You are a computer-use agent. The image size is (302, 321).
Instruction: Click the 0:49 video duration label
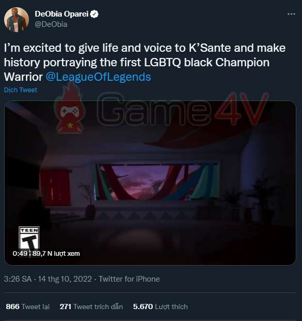pos(20,254)
